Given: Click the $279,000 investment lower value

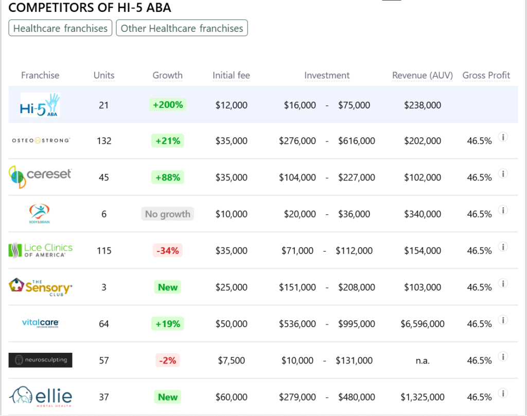Looking at the screenshot, I should pos(297,397).
